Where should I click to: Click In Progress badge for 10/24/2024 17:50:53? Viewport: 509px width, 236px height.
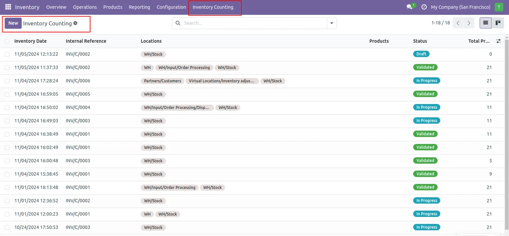(x=427, y=228)
